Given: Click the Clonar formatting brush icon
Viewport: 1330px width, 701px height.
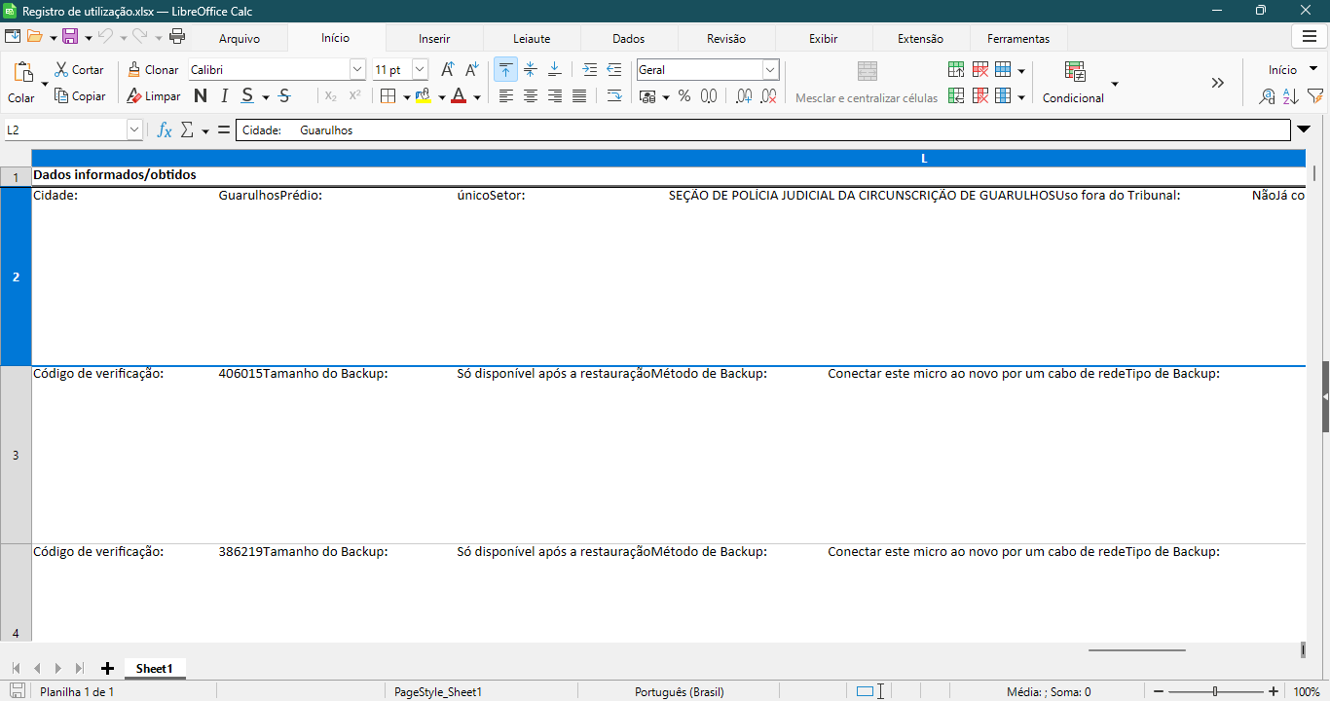Looking at the screenshot, I should coord(134,70).
